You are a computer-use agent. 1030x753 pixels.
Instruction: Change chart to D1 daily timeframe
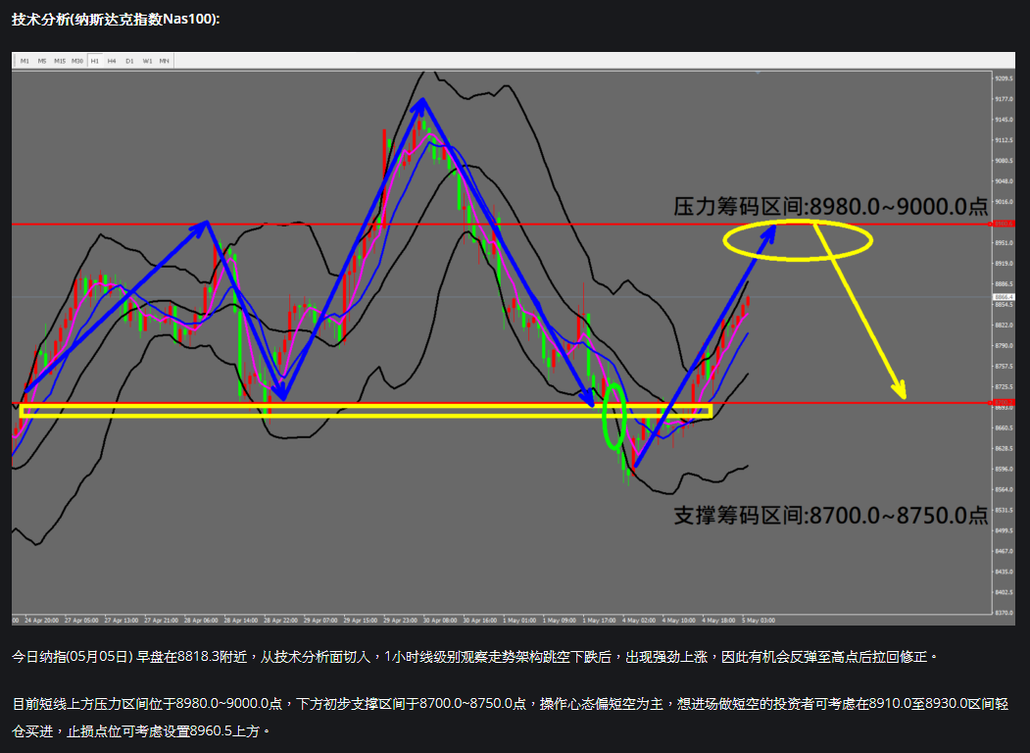pyautogui.click(x=129, y=61)
